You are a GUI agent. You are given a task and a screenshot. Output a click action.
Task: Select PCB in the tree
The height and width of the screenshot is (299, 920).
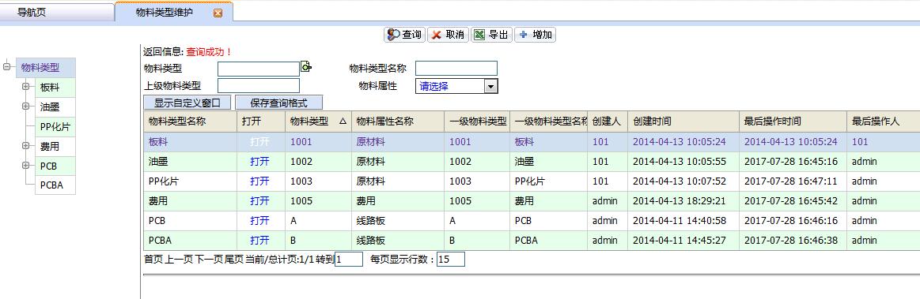click(55, 166)
